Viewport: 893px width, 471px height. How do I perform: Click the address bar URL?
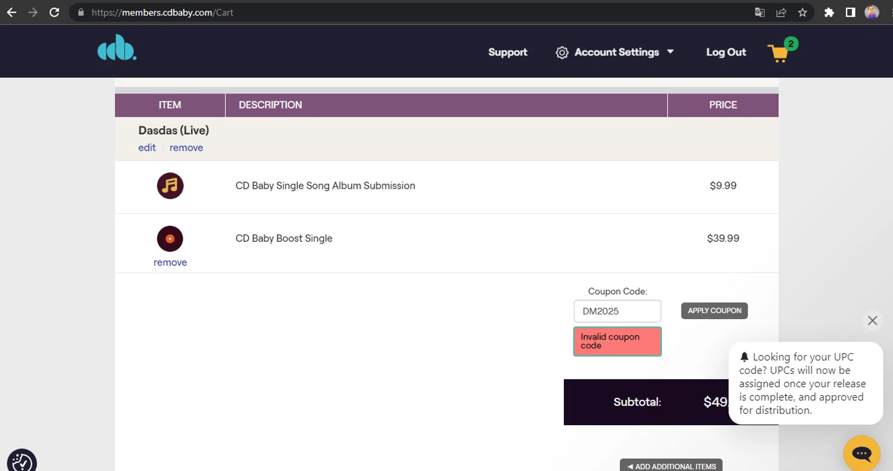point(162,12)
